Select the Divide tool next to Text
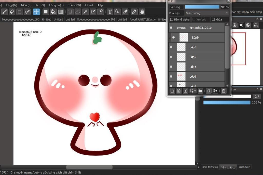Image resolution: width=263 pixels, height=175 pixels. tap(125, 12)
